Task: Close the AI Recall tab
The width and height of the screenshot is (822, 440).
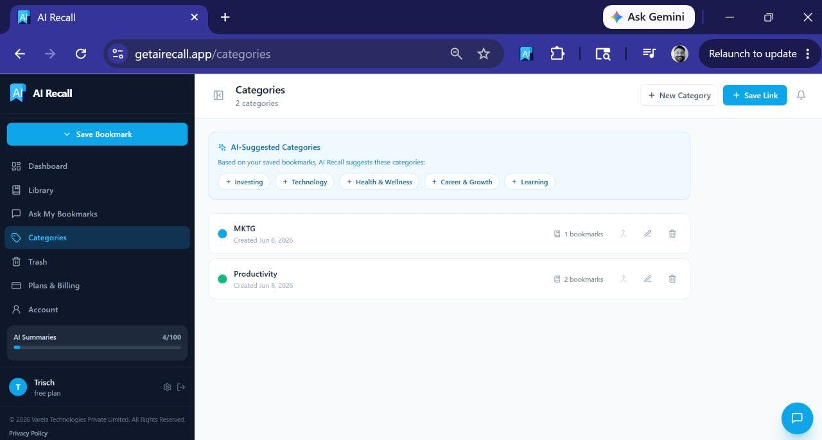Action: pyautogui.click(x=195, y=17)
